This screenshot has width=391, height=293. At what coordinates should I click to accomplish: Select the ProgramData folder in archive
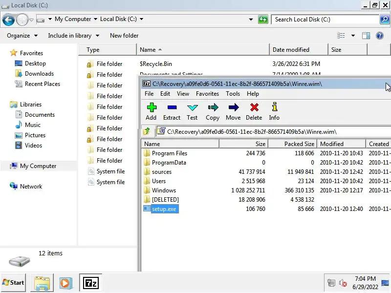click(x=165, y=163)
